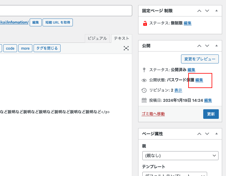This screenshot has width=226, height=176.
Task: Insert code tag with code button
Action: (x=10, y=48)
